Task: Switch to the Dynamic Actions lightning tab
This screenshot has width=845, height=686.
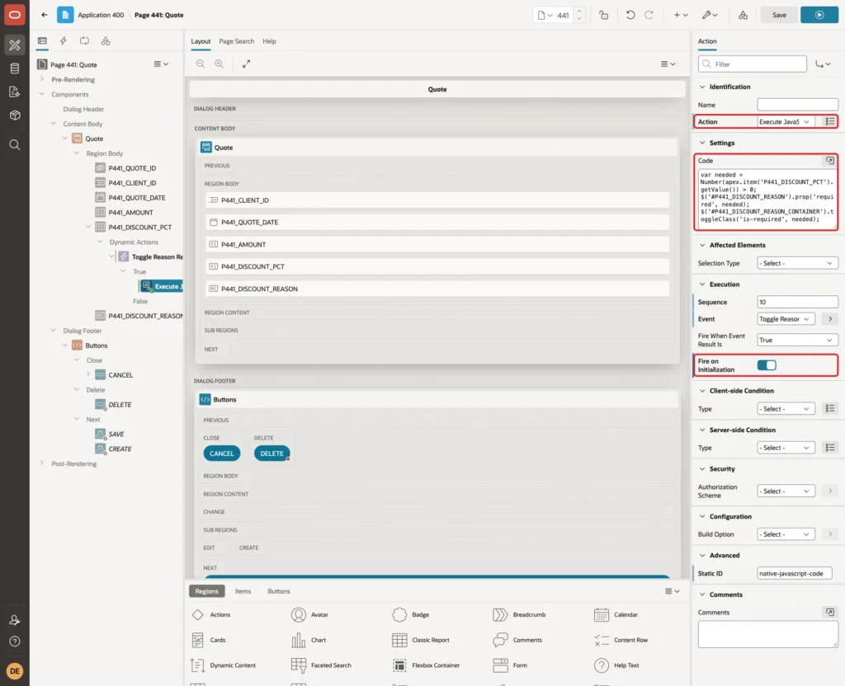Action: 63,41
